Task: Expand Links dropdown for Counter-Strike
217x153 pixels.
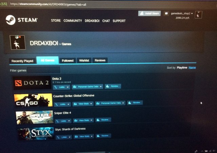Action: tap(62, 104)
